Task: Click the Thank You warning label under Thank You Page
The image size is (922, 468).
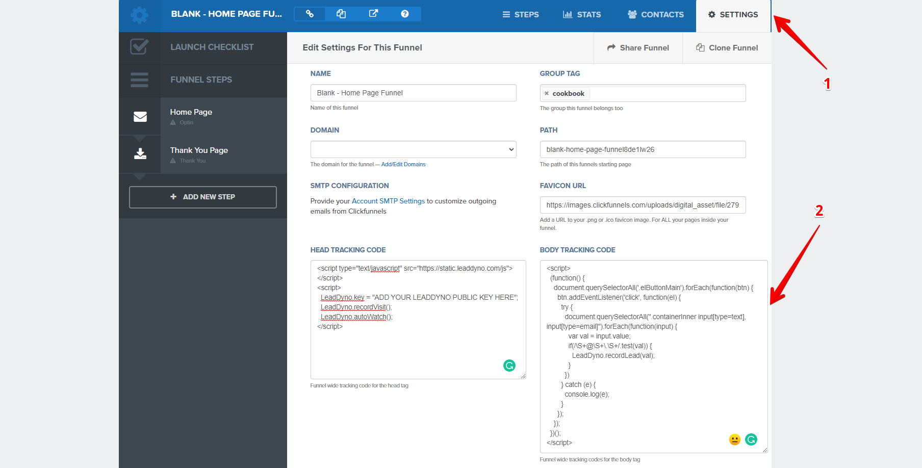Action: point(188,161)
